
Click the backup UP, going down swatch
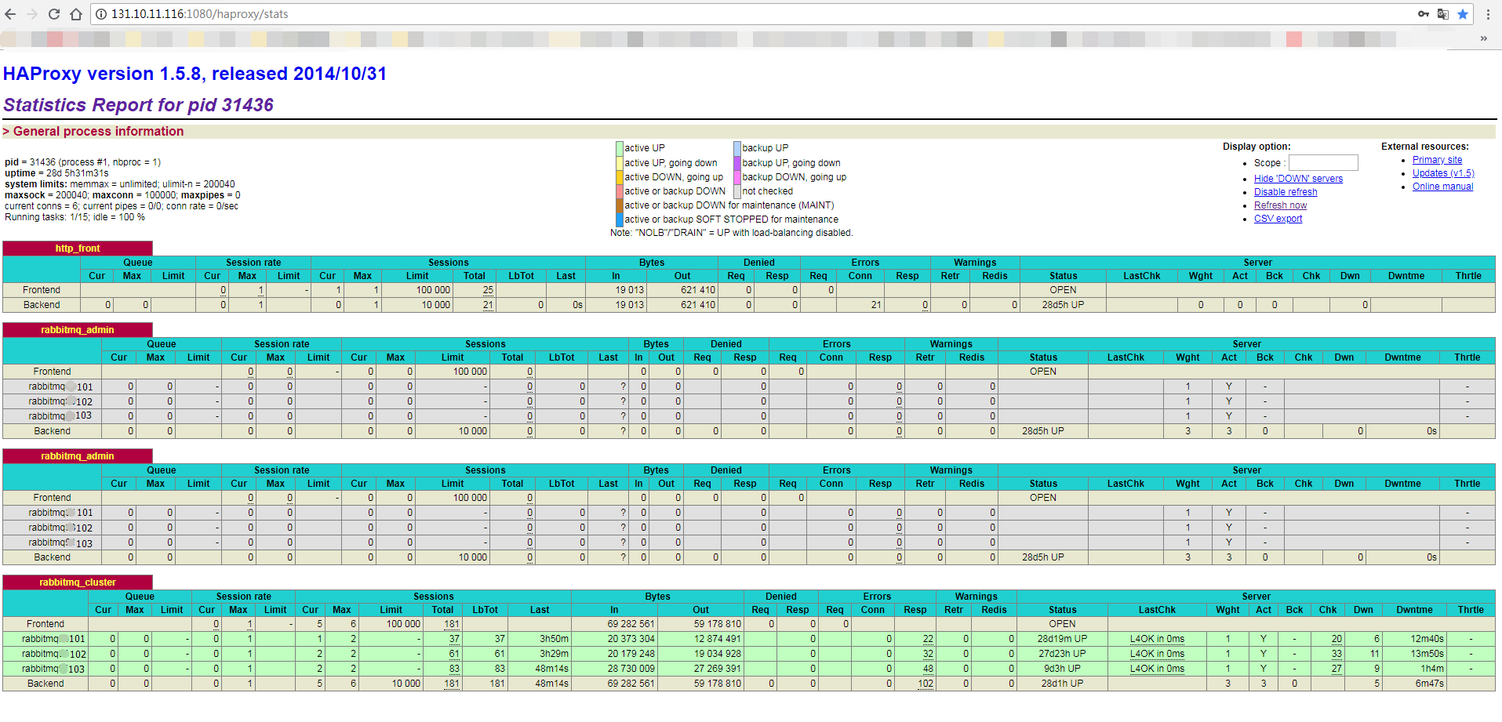coord(737,163)
